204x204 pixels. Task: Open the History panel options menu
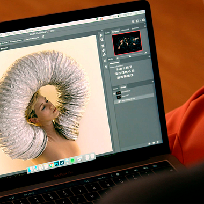(x=152, y=82)
